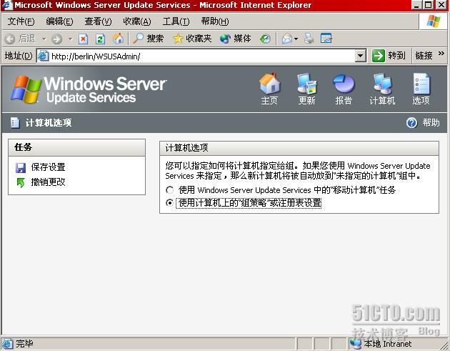Open the Reports (报告) pie chart icon
450x351 pixels.
tap(344, 84)
